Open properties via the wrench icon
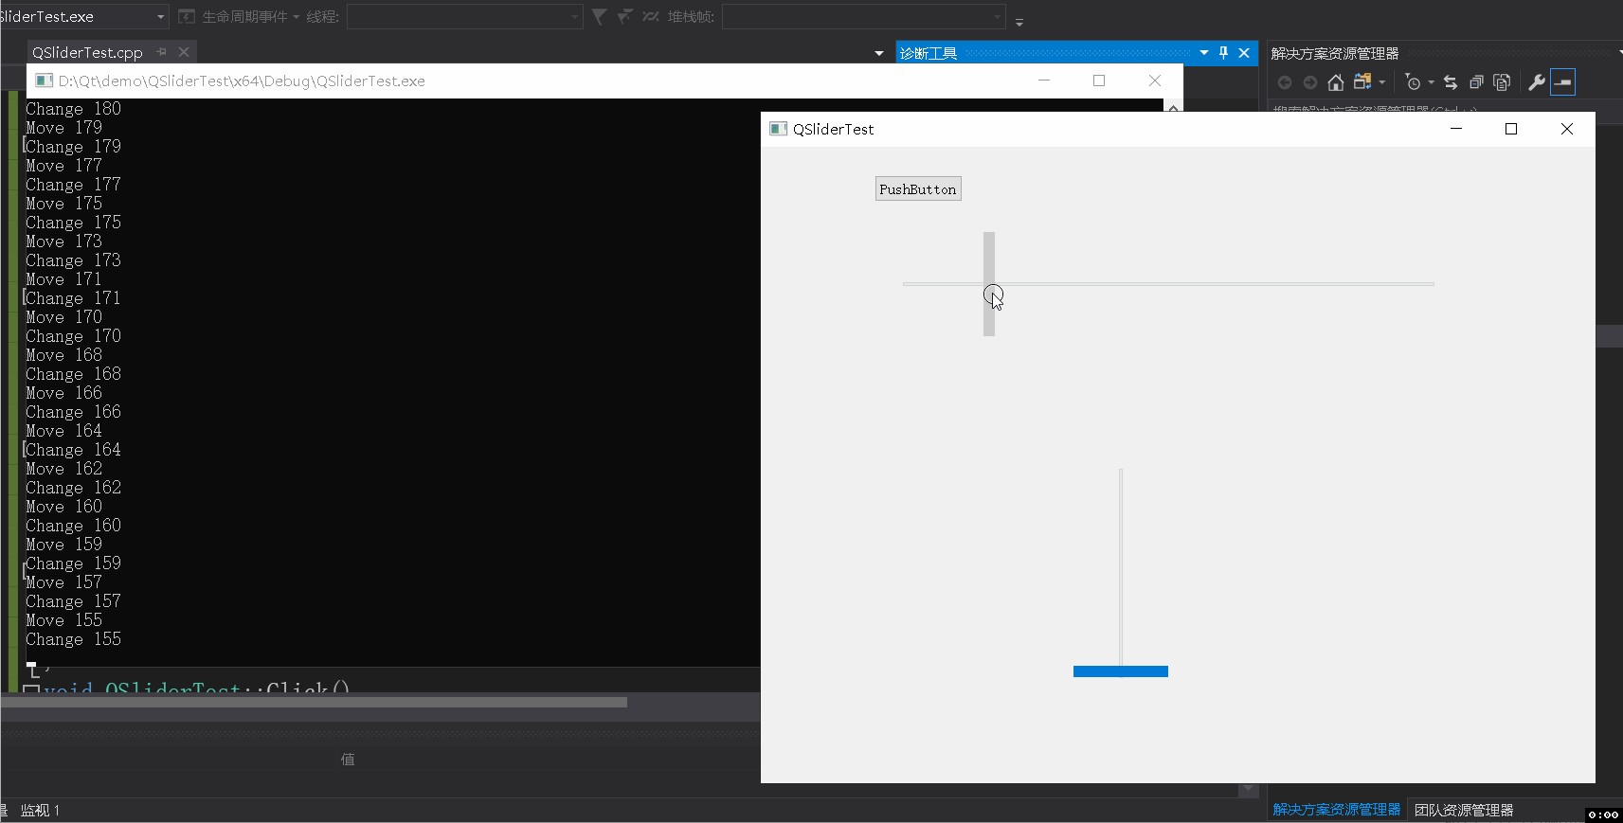The image size is (1623, 823). 1537,82
